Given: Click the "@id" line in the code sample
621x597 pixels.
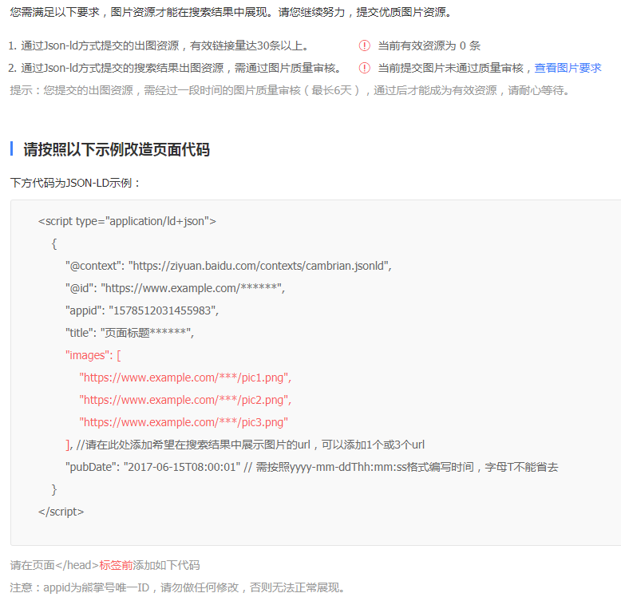Looking at the screenshot, I should click(x=175, y=288).
